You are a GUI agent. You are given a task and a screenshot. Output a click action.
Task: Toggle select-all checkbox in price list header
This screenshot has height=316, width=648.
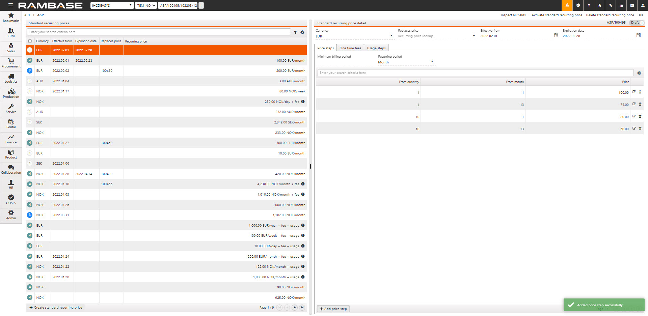tap(30, 41)
